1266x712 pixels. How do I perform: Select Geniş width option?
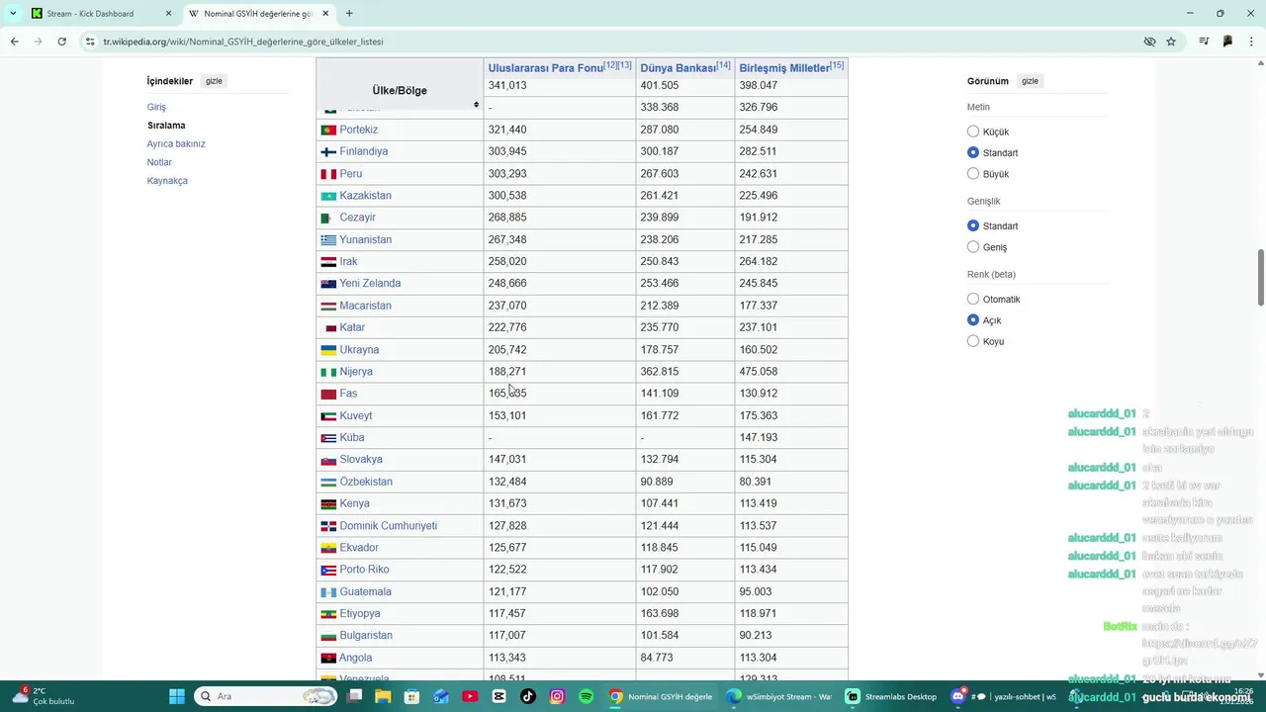[973, 247]
